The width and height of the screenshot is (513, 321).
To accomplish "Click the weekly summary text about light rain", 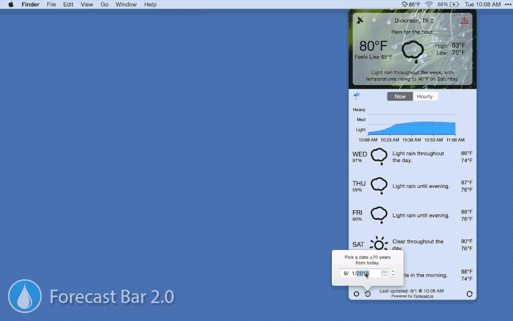I will pyautogui.click(x=412, y=75).
